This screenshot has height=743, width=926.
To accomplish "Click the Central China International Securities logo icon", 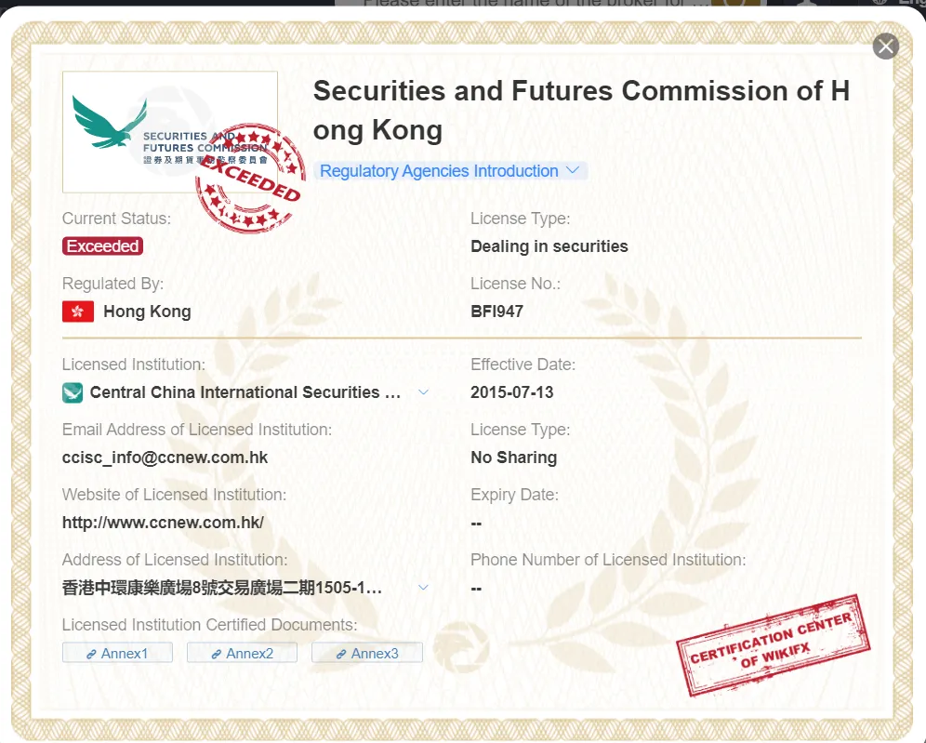I will [x=73, y=392].
